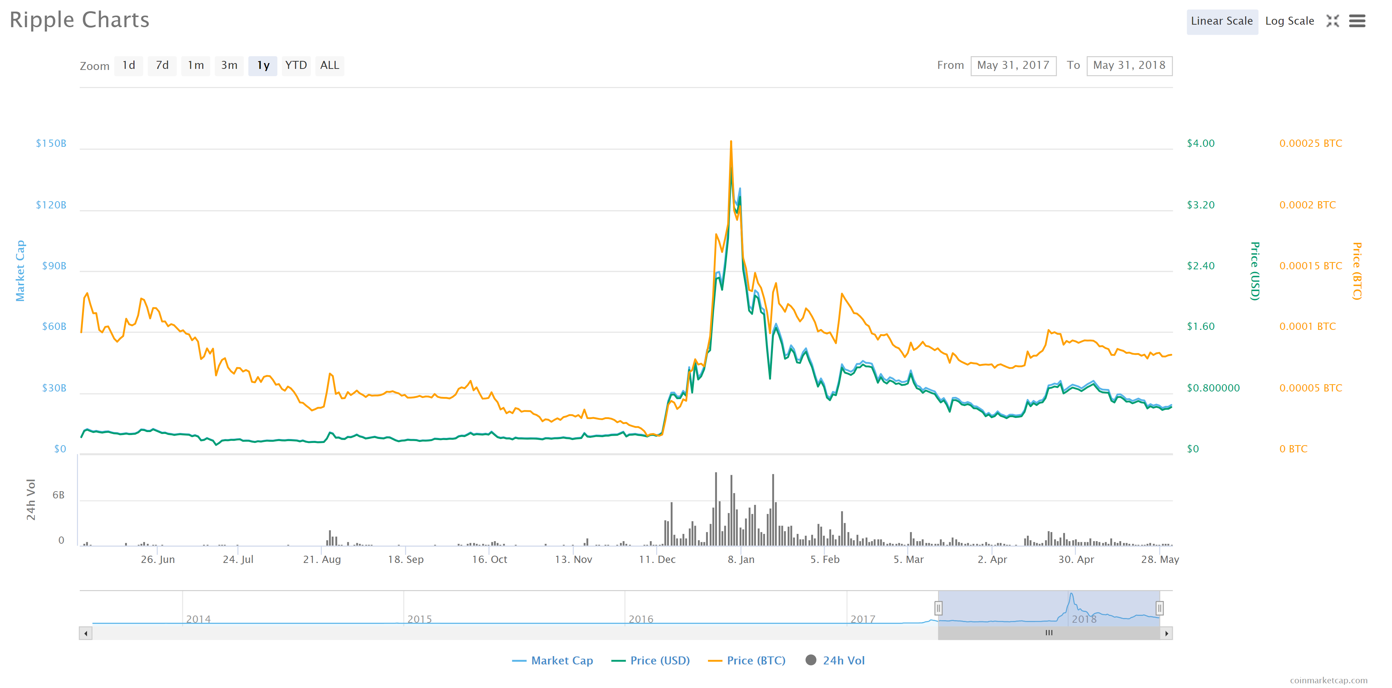
Task: Click the 2014 navigator label
Action: click(198, 619)
